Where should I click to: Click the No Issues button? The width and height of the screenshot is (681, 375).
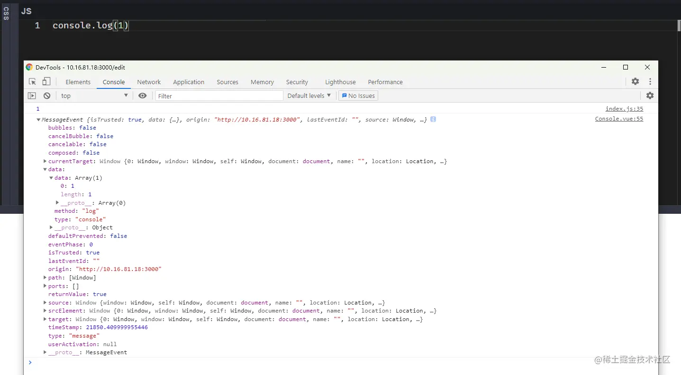358,96
